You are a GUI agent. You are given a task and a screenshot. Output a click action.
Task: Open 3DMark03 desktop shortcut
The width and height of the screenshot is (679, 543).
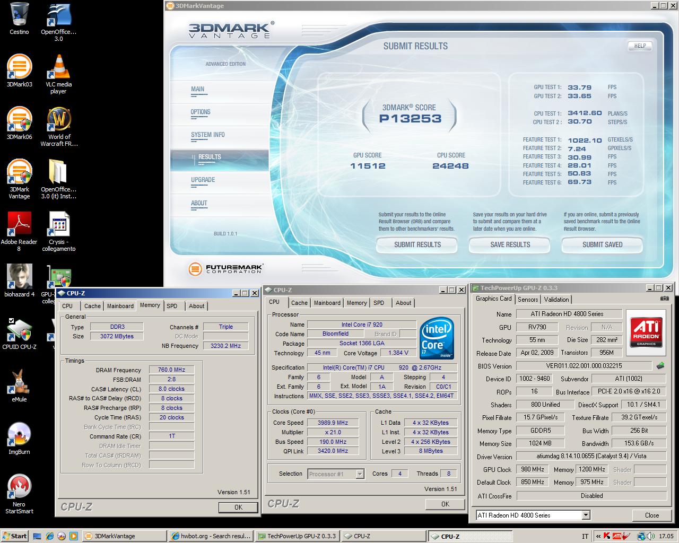click(19, 71)
